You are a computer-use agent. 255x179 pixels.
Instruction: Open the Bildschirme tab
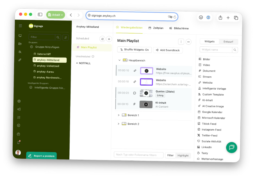coord(179,28)
